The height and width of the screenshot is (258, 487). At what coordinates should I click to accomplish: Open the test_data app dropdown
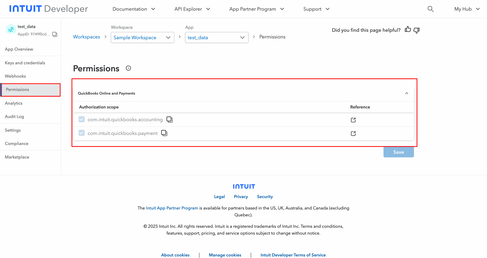click(x=216, y=38)
